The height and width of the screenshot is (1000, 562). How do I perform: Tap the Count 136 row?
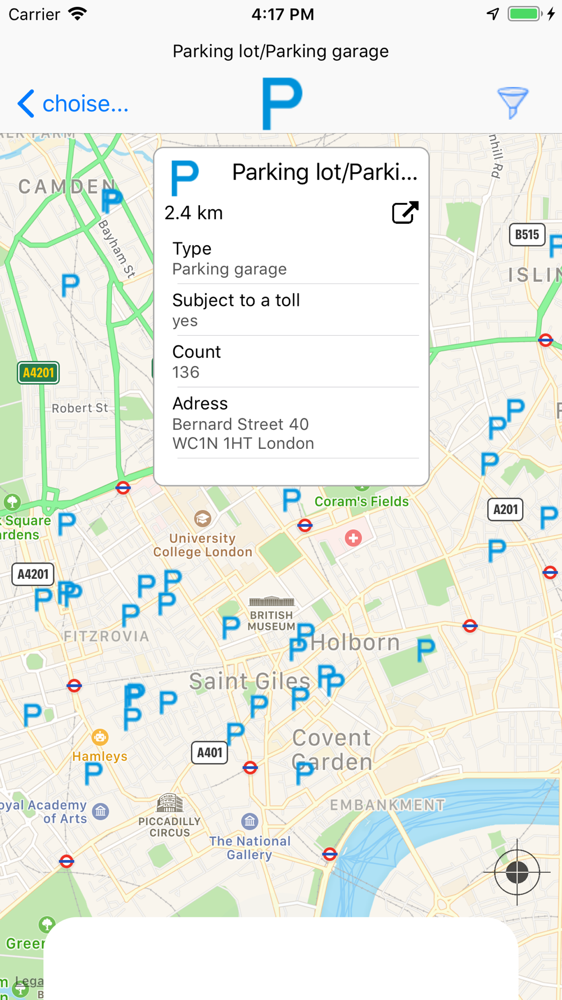tap(296, 362)
